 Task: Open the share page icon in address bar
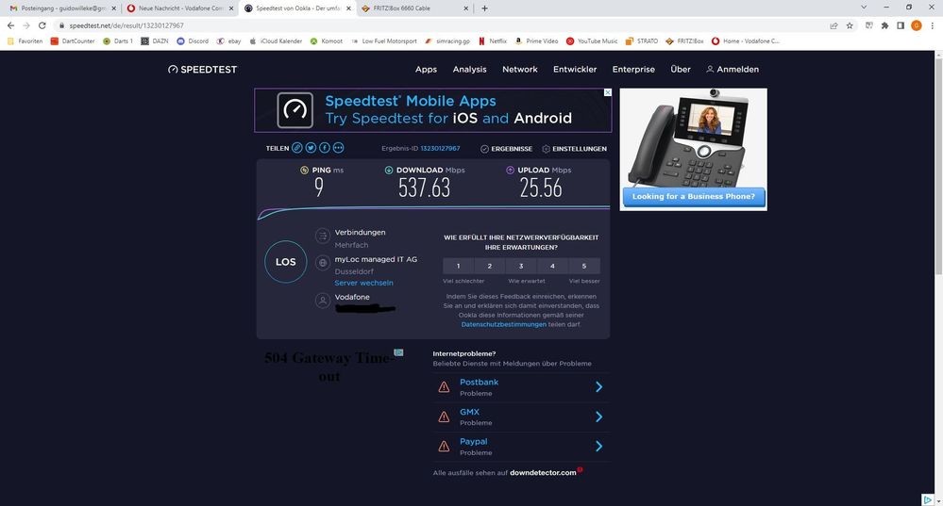(x=834, y=25)
